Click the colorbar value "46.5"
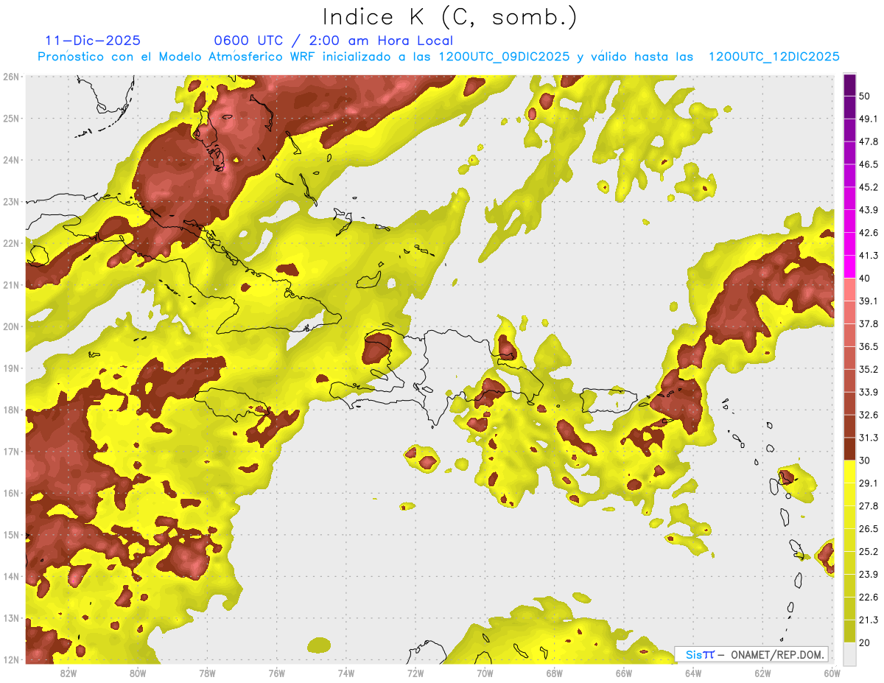884x683 pixels. [x=869, y=164]
